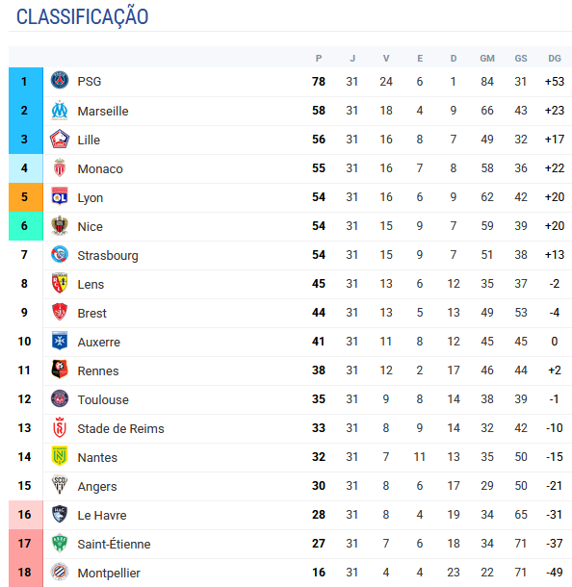Click the Nice club crest
Image resolution: width=572 pixels, height=587 pixels.
pyautogui.click(x=60, y=225)
